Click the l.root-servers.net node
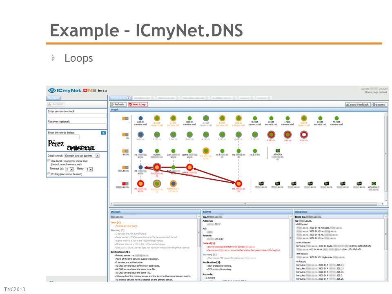 click(x=320, y=118)
